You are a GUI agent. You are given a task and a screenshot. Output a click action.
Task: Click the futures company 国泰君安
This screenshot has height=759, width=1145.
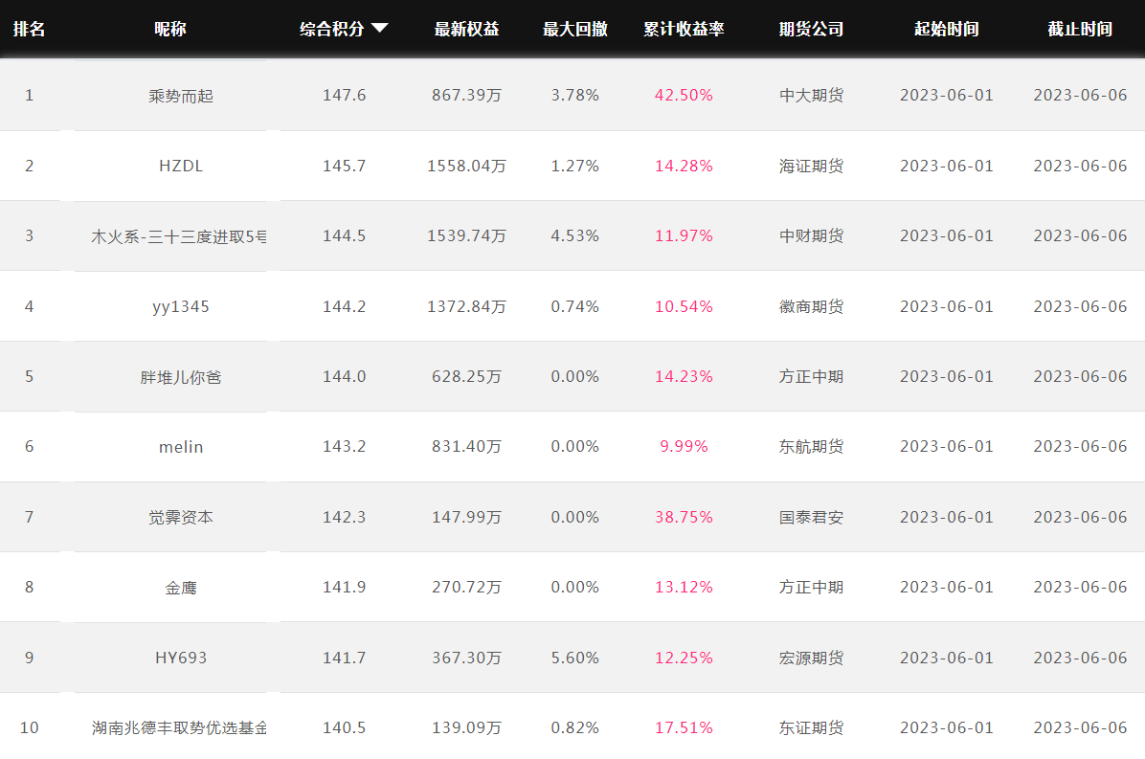click(811, 518)
